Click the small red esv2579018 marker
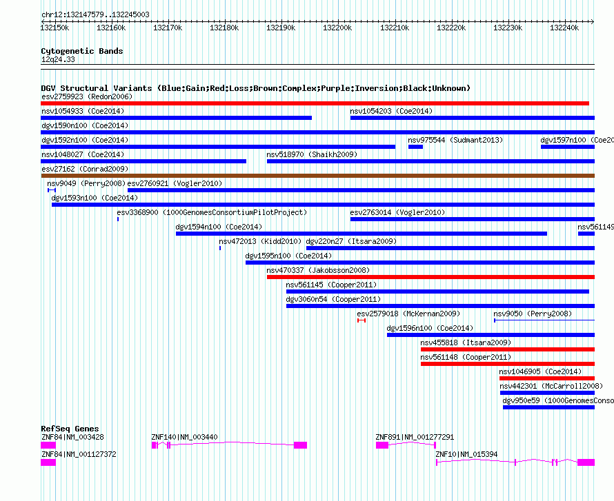The image size is (614, 501). (x=362, y=320)
